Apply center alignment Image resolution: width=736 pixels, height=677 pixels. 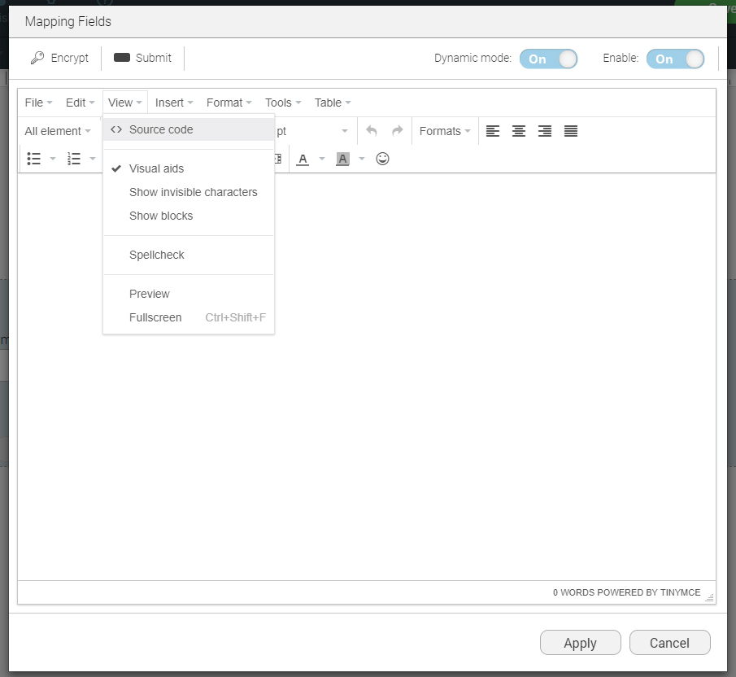(x=518, y=130)
